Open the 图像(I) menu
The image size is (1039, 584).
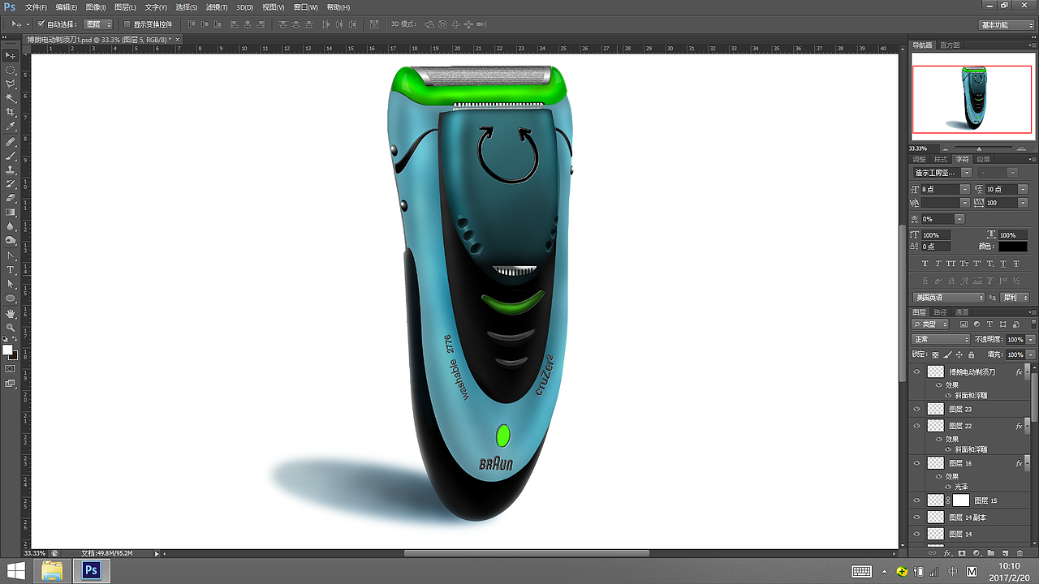click(96, 7)
